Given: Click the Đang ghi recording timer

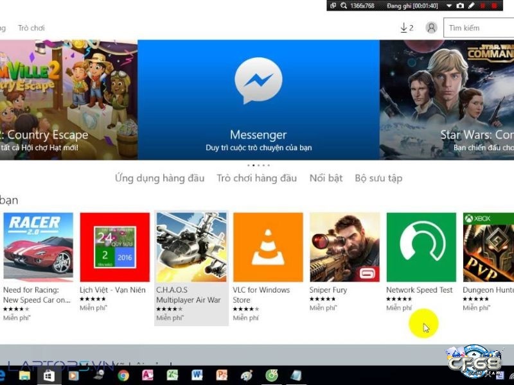Looking at the screenshot, I should point(412,6).
